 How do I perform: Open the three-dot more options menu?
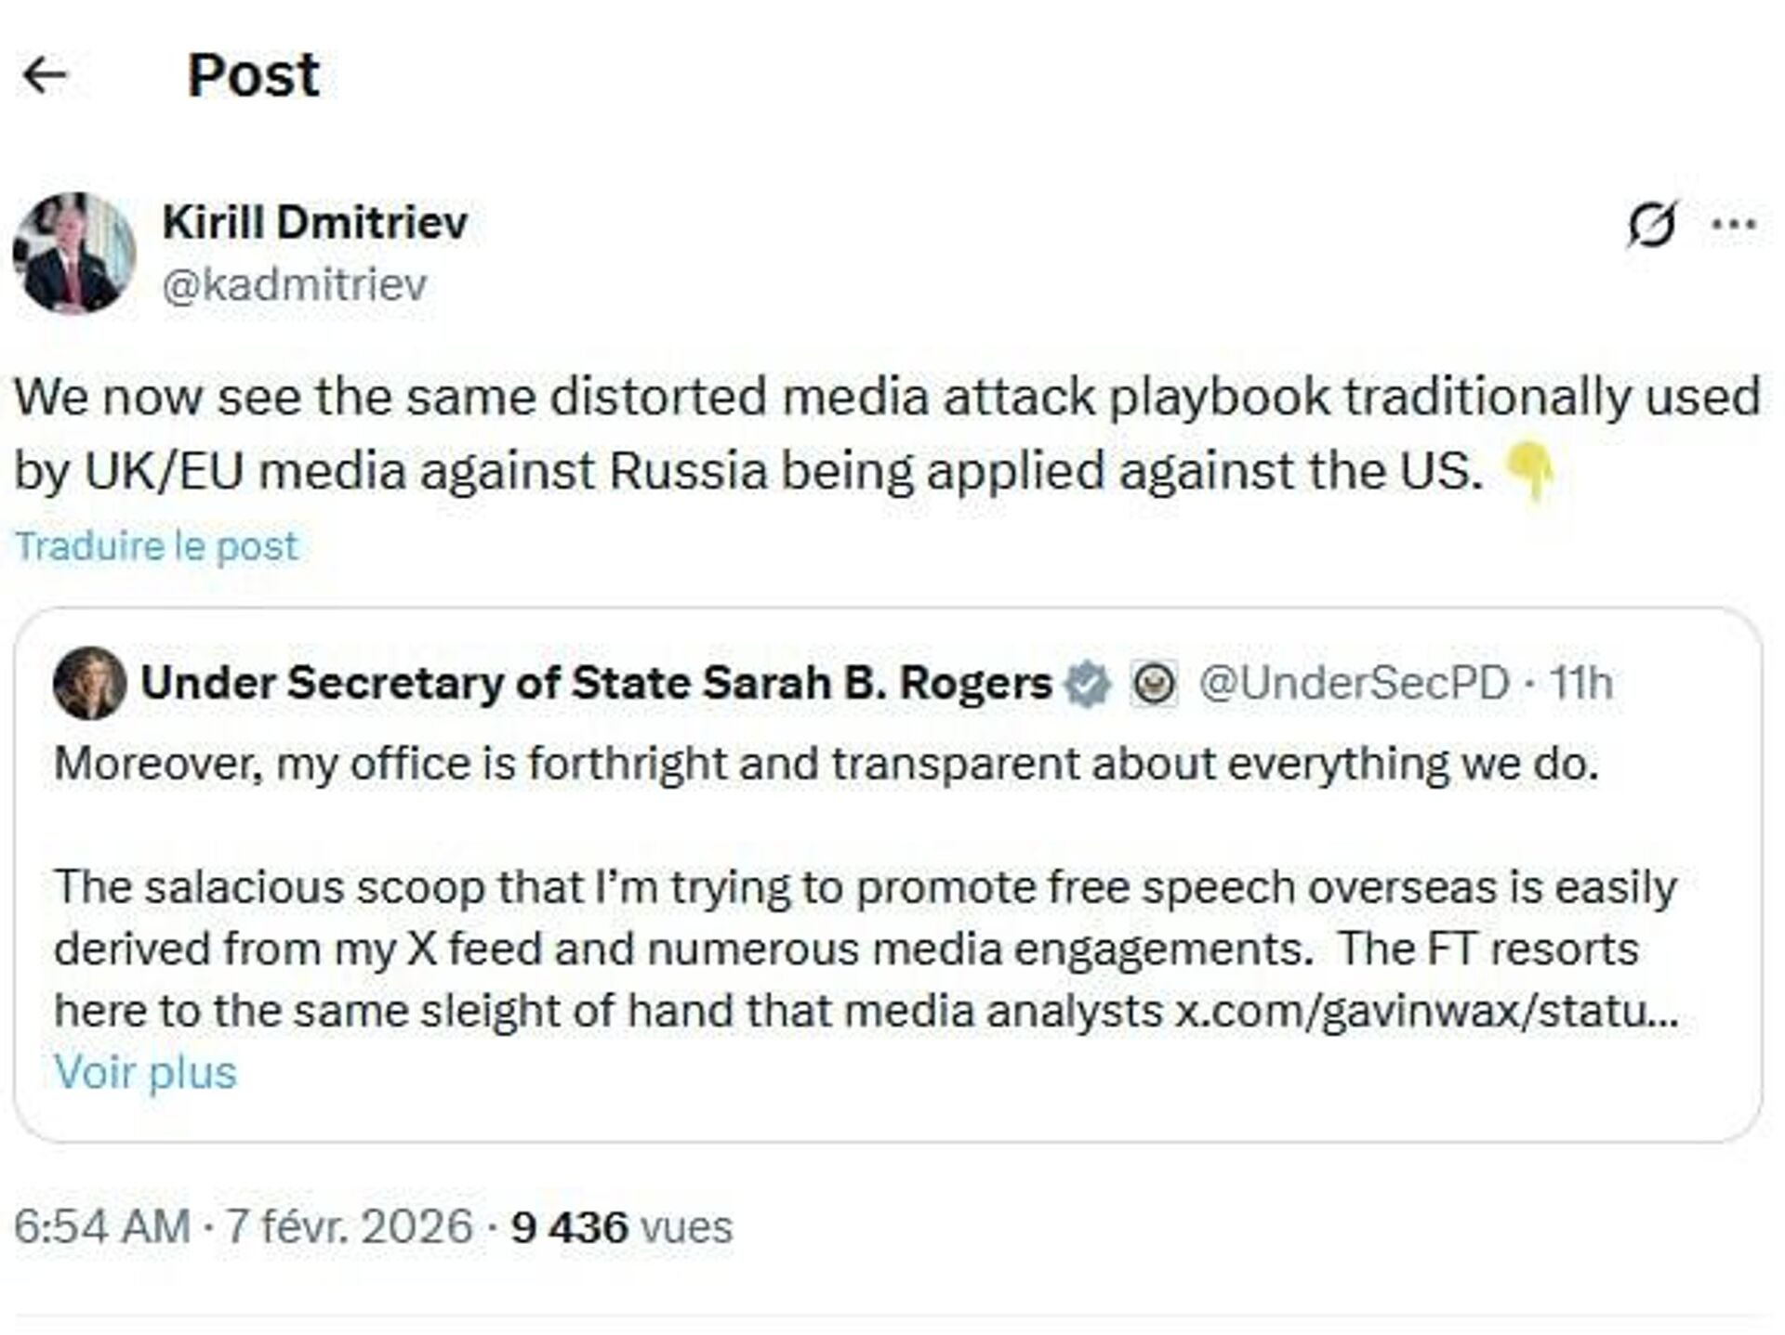click(1734, 224)
